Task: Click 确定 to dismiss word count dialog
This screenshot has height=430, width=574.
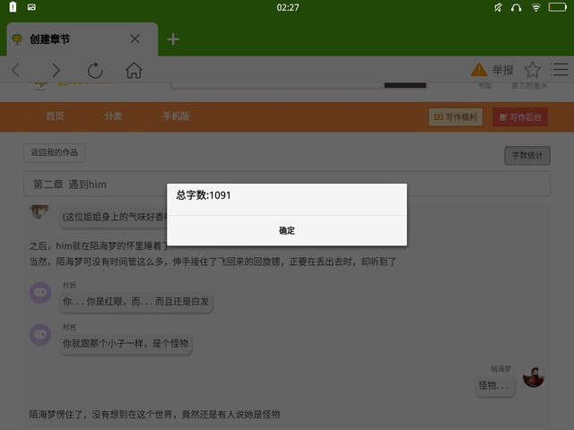Action: point(287,230)
